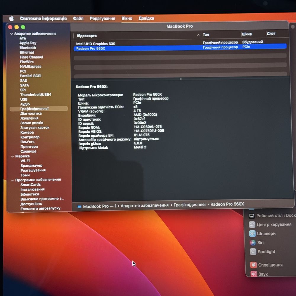Select Камера in sidebar
Screen dimensions: 296x296
click(27, 132)
